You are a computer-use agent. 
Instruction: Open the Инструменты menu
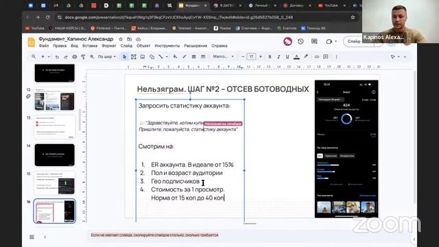click(x=167, y=46)
